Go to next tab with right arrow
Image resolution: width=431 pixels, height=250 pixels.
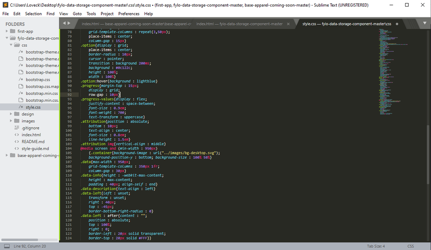(x=69, y=23)
